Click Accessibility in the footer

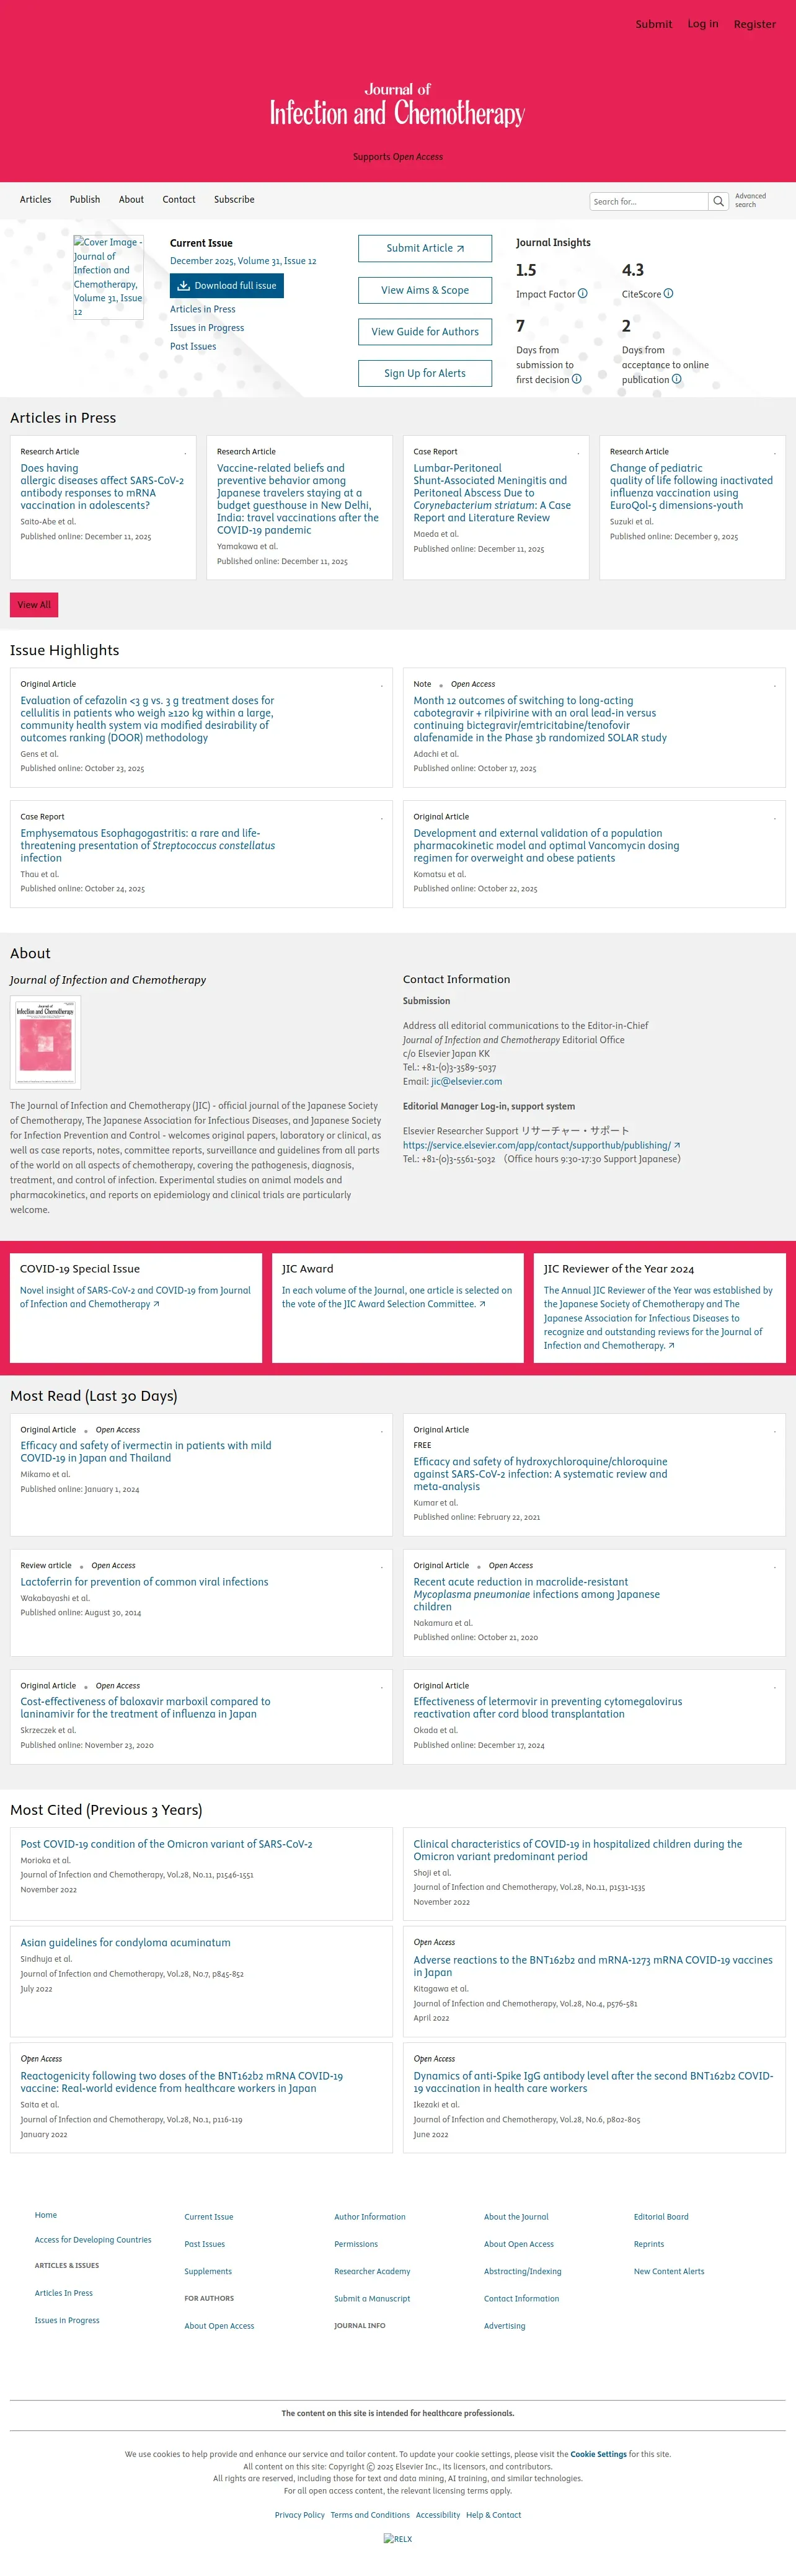point(438,2515)
